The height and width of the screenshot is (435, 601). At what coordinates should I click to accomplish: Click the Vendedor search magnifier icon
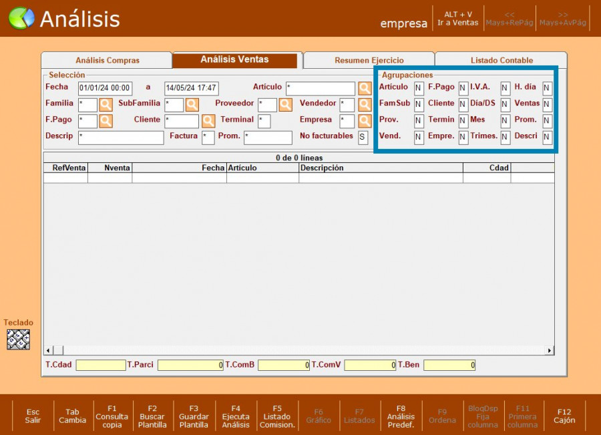pyautogui.click(x=364, y=105)
